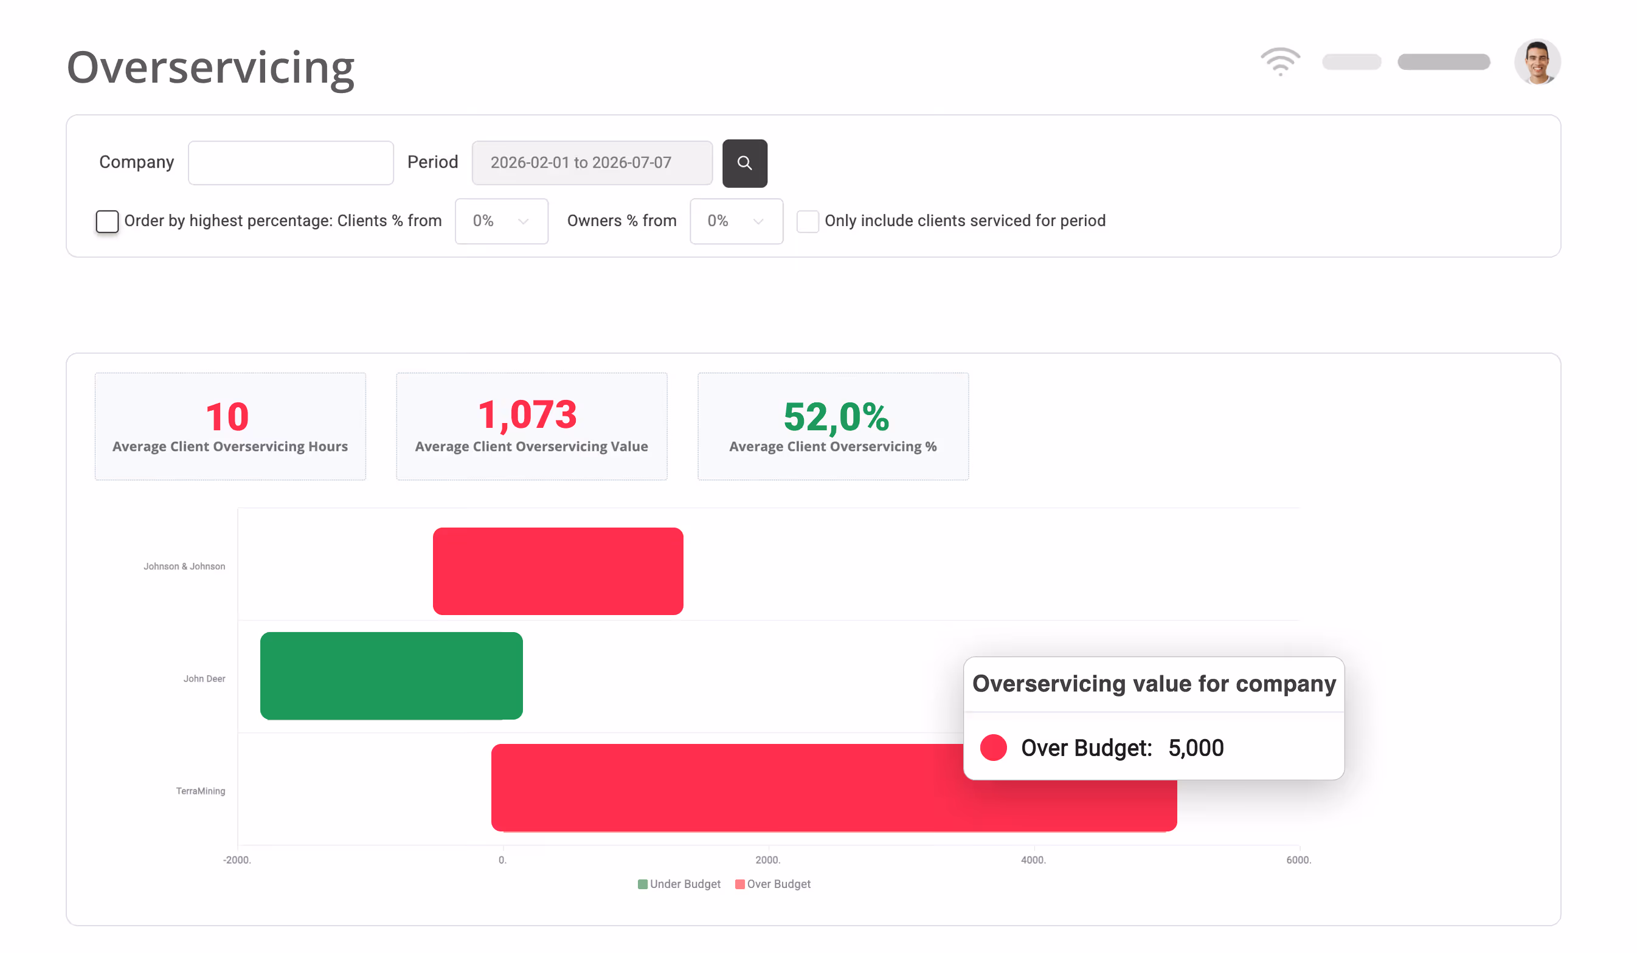The image size is (1637, 953).
Task: Click the green John Deer bar
Action: coord(391,675)
